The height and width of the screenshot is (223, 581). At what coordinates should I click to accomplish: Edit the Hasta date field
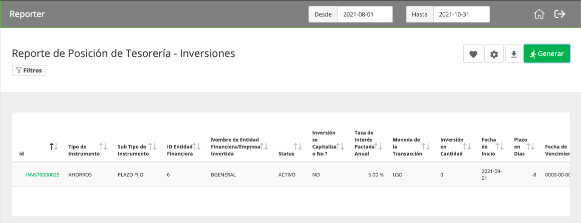461,14
